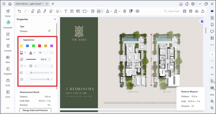This screenshot has height=114, width=216.
Task: Open Form in the sidebar
Action: (8, 94)
